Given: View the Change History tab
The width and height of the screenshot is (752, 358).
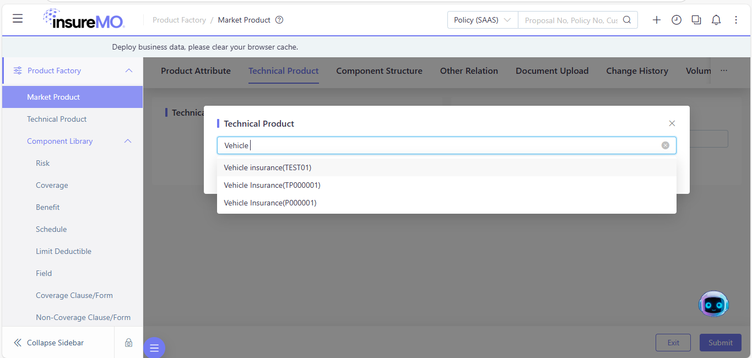Looking at the screenshot, I should point(637,70).
